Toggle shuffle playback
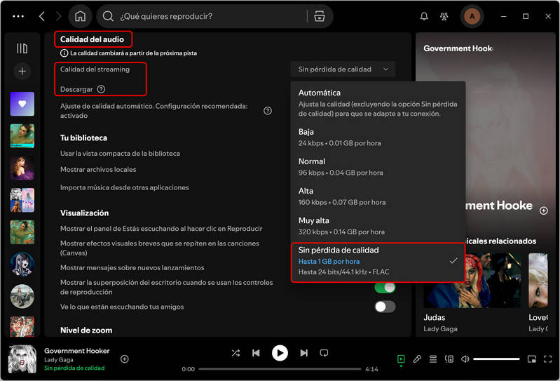Viewport: 560px width, 381px height. pos(235,353)
